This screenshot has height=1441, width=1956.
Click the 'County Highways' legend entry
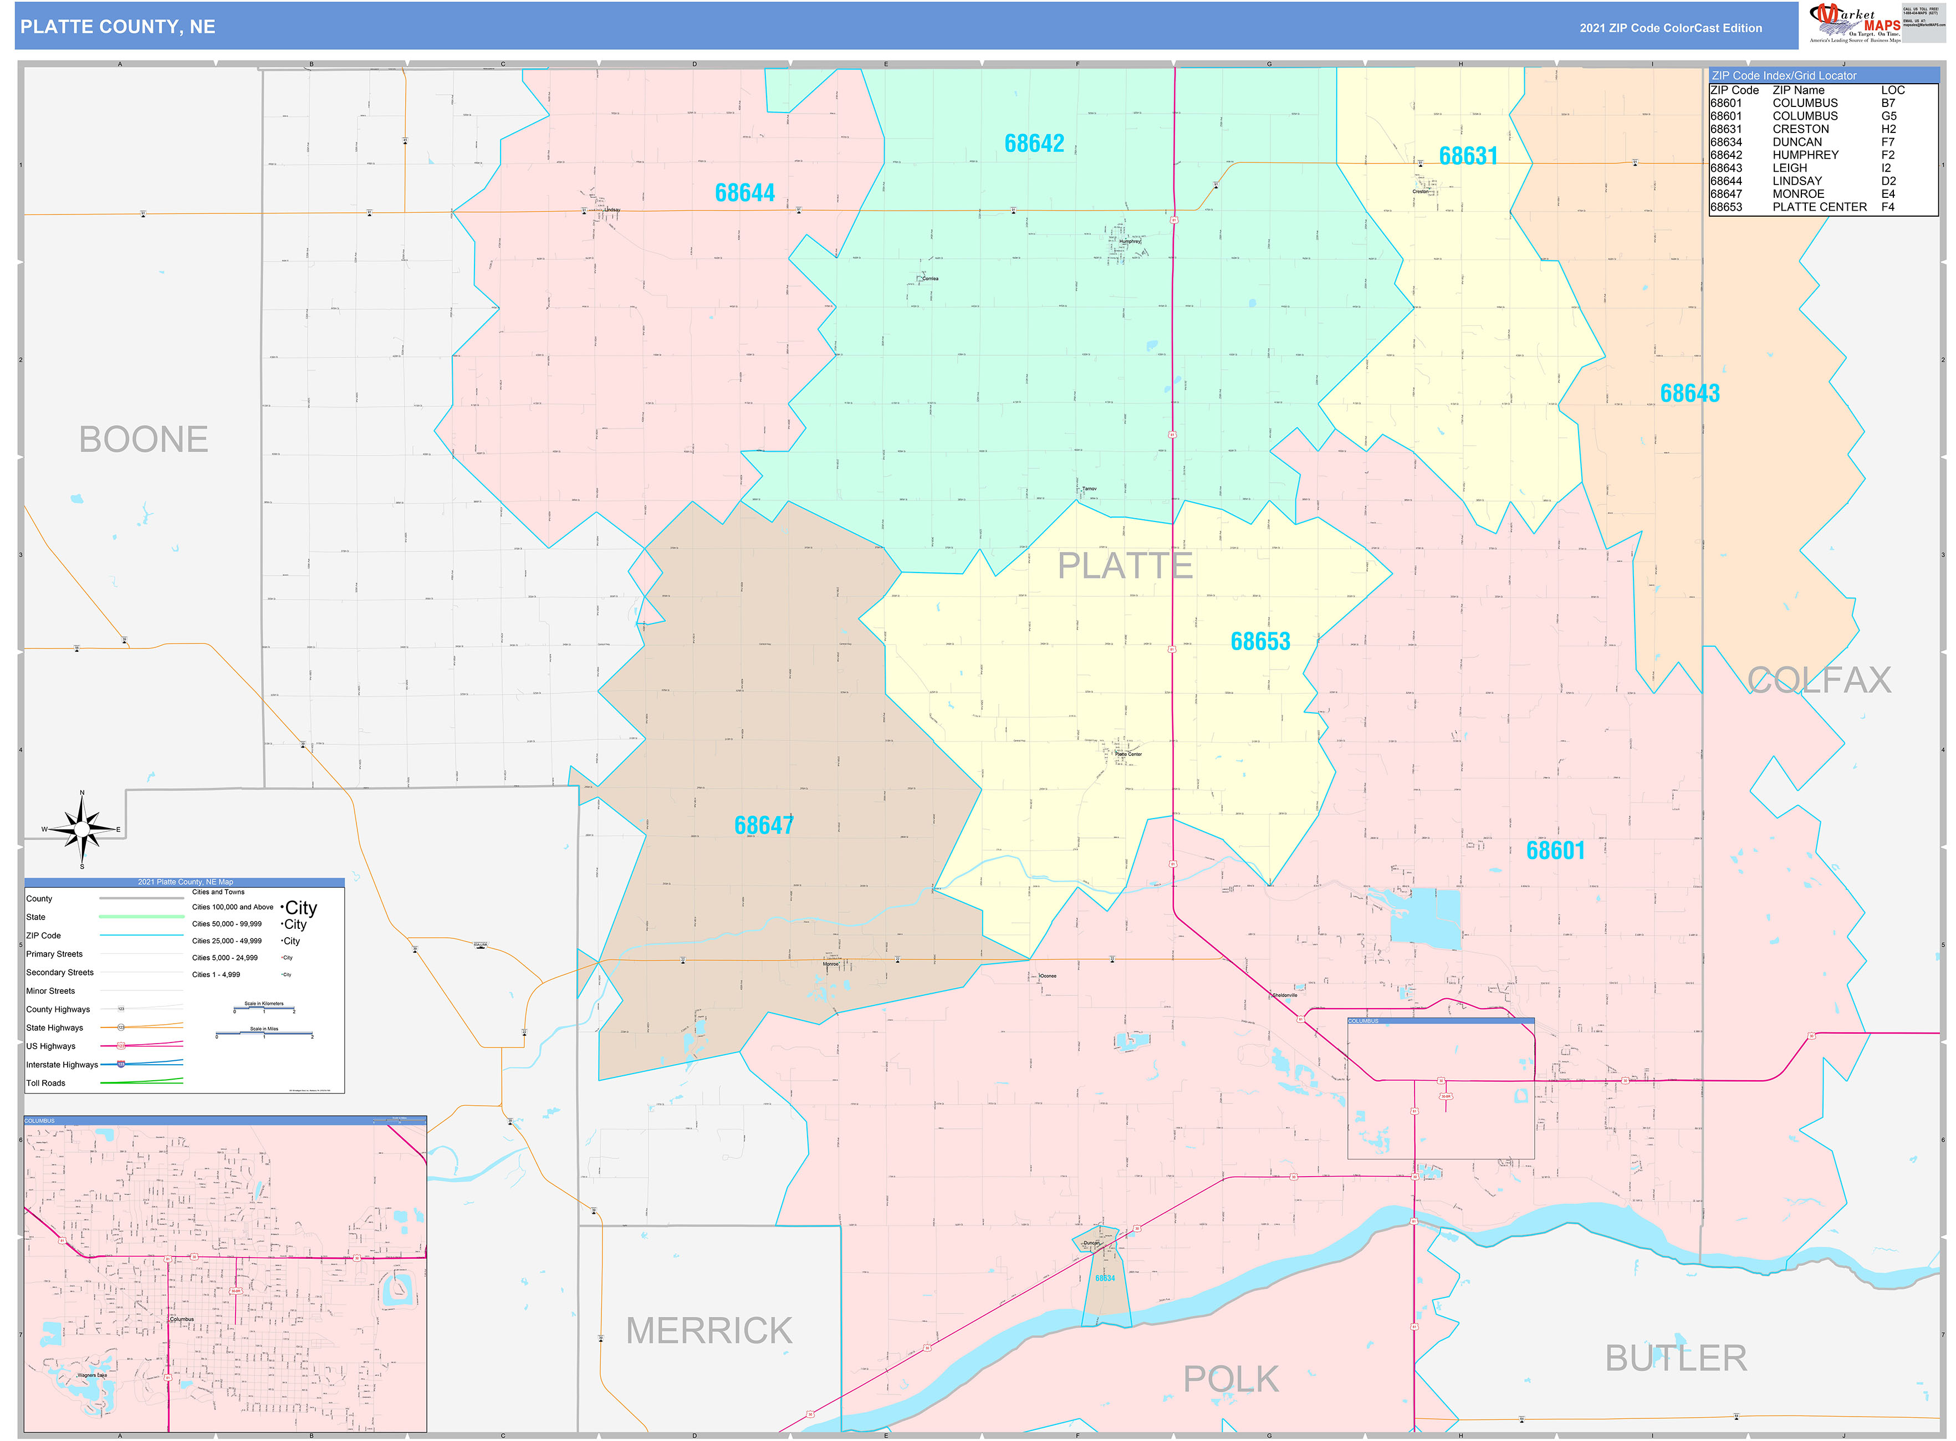58,1009
